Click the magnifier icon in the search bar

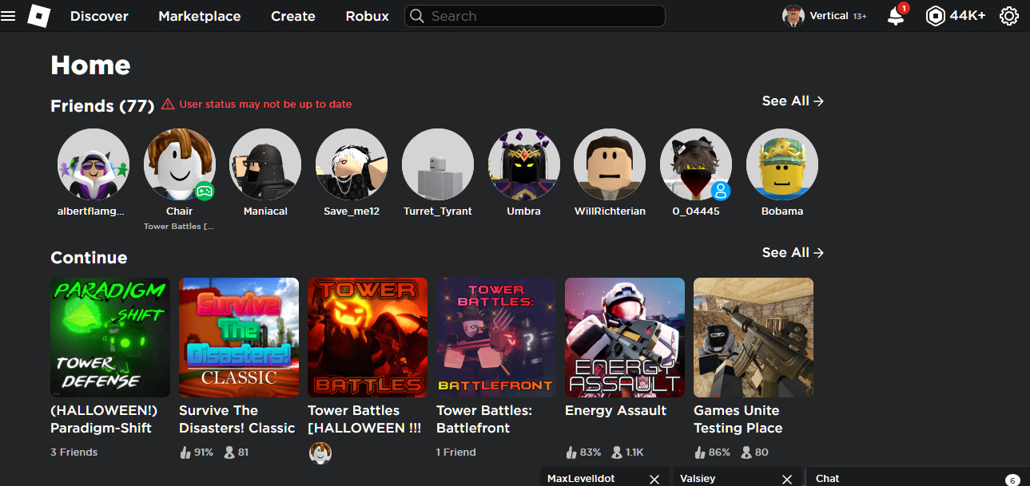point(416,16)
